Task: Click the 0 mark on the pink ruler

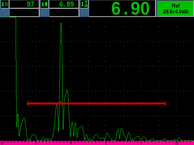Action: tap(2, 143)
